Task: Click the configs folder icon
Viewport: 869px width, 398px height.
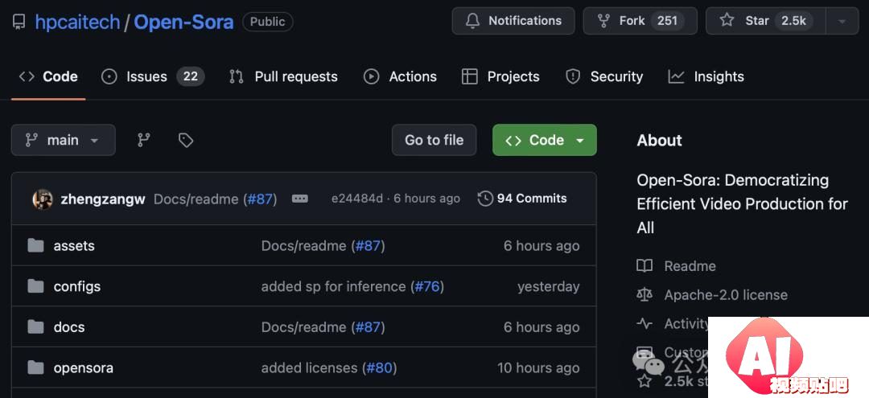Action: pyautogui.click(x=35, y=286)
